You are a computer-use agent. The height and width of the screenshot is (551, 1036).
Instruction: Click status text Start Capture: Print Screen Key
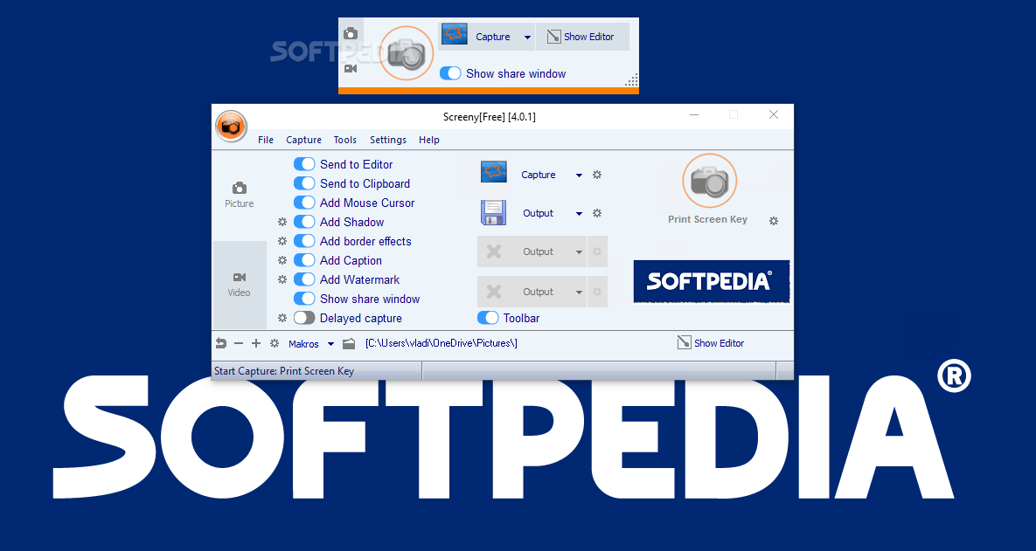(284, 371)
